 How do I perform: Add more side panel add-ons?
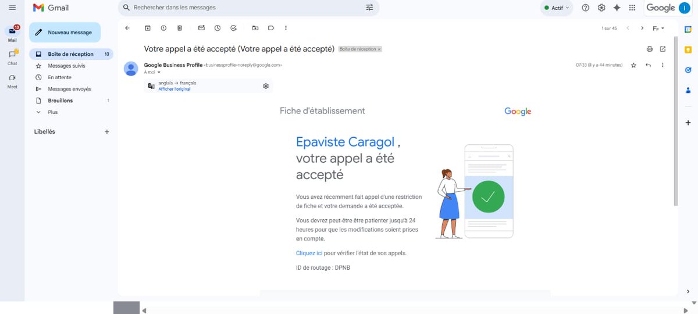tap(688, 123)
